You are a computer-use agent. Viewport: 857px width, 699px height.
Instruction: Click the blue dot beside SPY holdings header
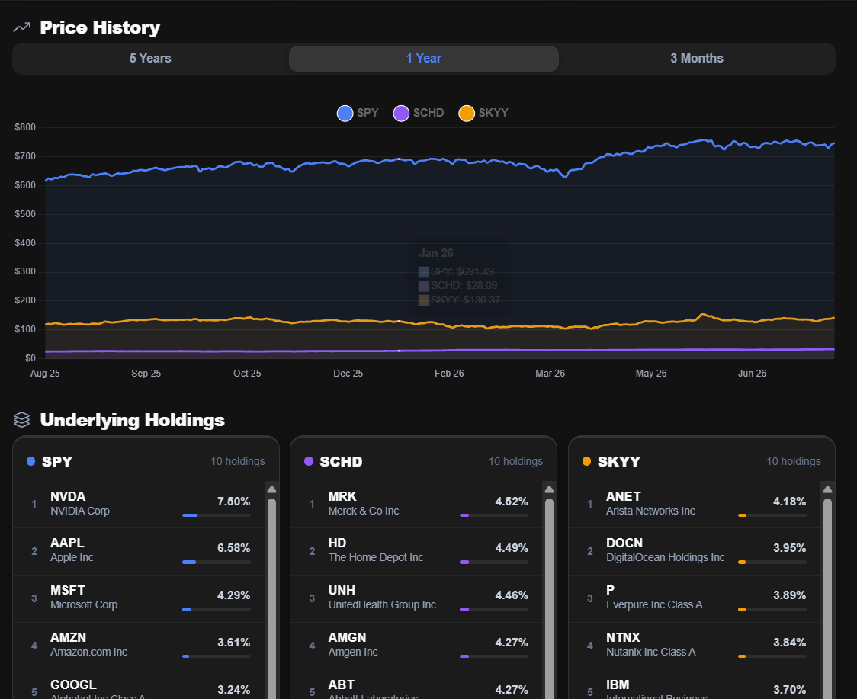[31, 461]
